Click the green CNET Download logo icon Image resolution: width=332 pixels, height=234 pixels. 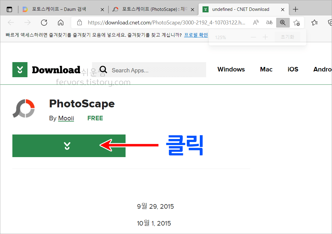point(20,70)
